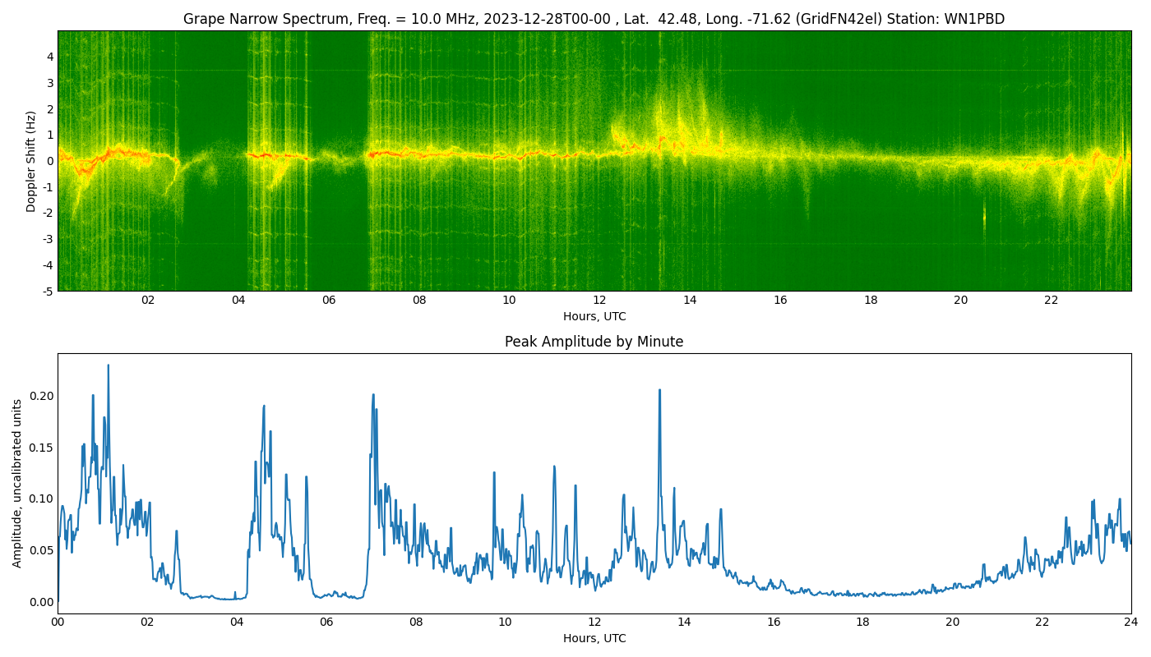Click the Grape Narrow Spectrum plot title

tap(593, 19)
